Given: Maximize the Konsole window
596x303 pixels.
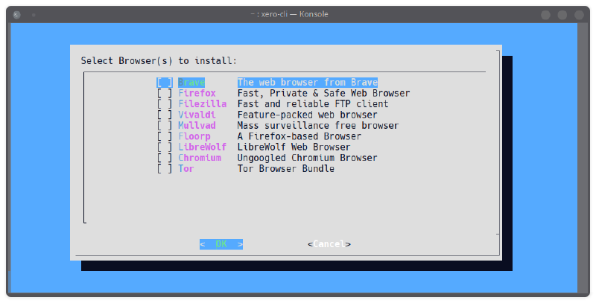Looking at the screenshot, I should pyautogui.click(x=562, y=14).
